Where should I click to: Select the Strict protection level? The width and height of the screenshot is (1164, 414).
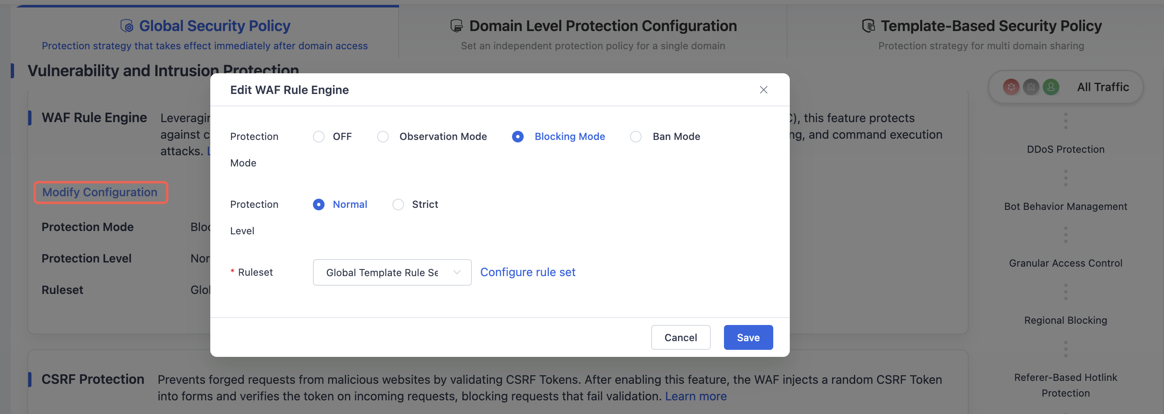[x=398, y=204]
